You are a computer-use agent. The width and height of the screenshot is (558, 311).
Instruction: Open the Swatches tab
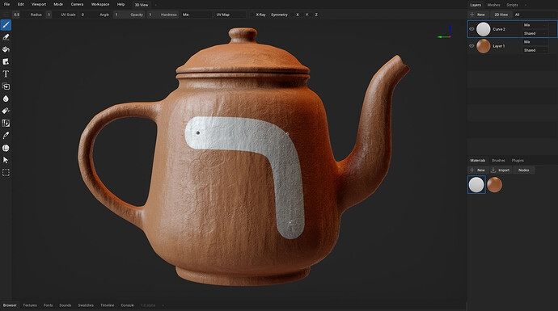[86, 305]
